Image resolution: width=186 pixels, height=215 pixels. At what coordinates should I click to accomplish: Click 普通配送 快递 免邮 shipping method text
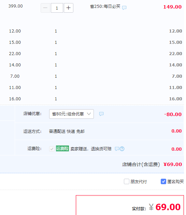(67, 131)
